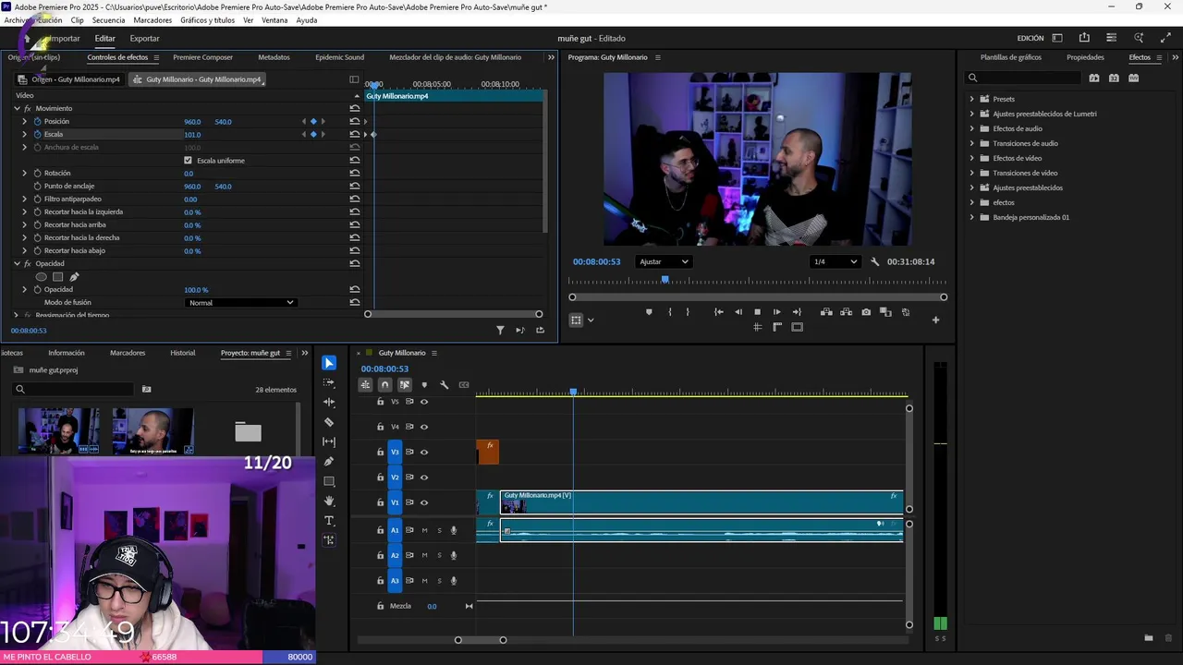This screenshot has width=1183, height=665.
Task: Select the Type tool
Action: click(329, 521)
